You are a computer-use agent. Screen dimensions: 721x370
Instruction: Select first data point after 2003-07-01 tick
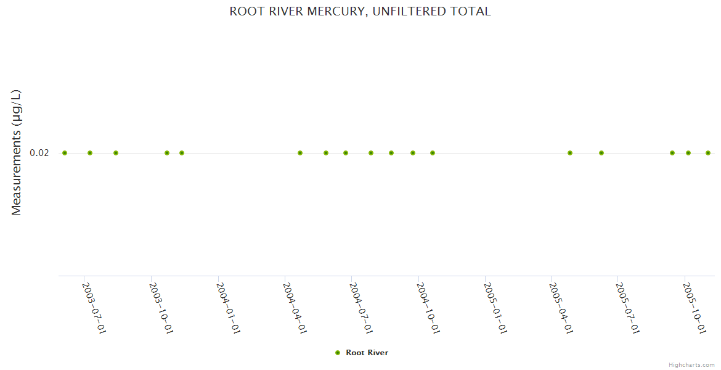[90, 153]
